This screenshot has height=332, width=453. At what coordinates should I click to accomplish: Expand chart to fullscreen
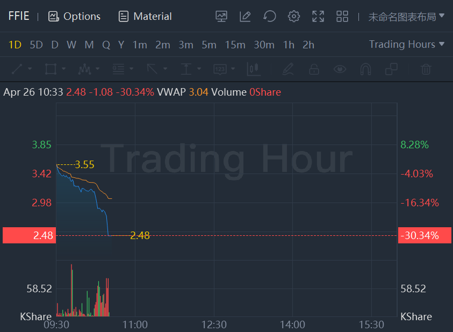pyautogui.click(x=318, y=16)
